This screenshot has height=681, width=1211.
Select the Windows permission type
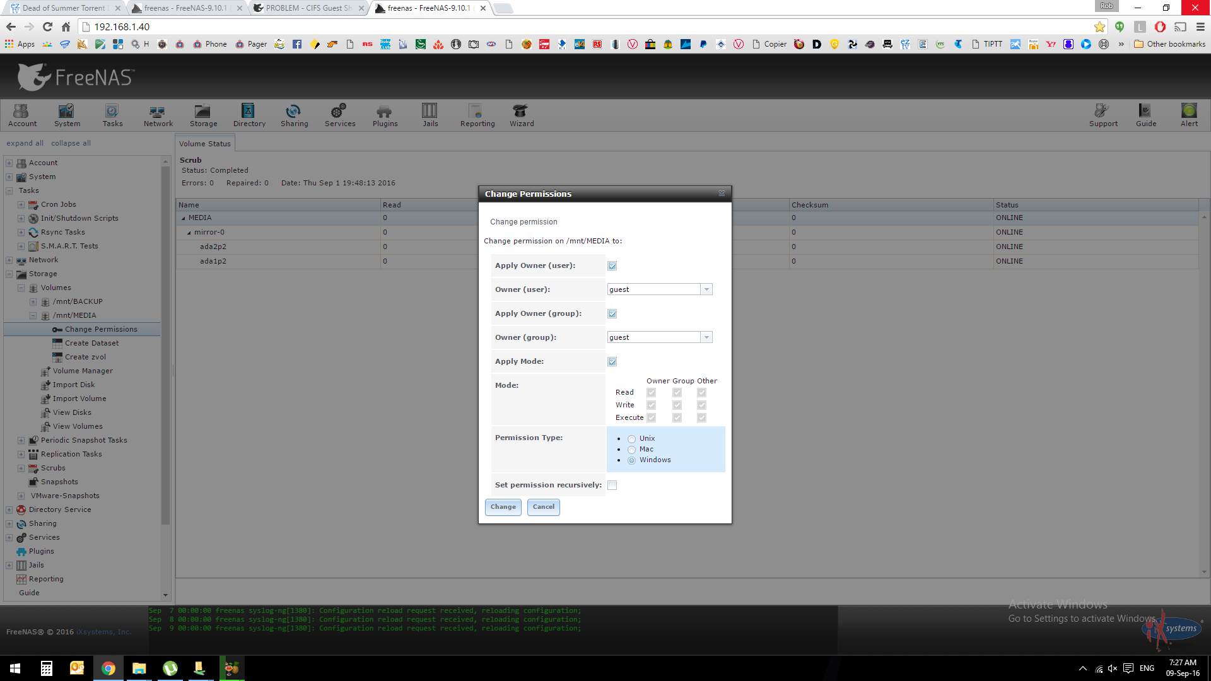coord(631,460)
